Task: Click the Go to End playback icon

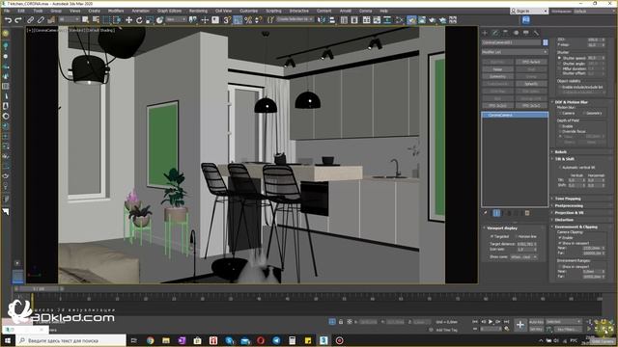Action: click(x=506, y=322)
